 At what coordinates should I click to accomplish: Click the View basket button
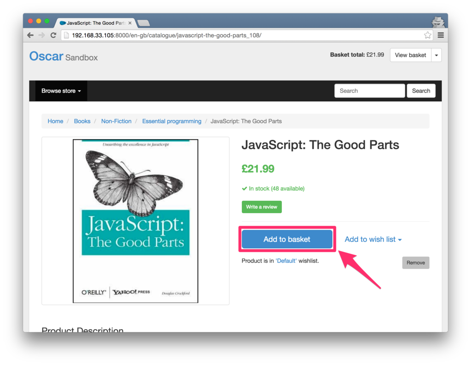pos(410,55)
